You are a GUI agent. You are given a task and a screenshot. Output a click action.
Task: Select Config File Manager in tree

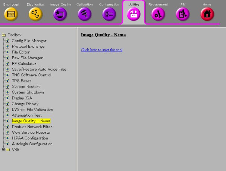(x=29, y=41)
